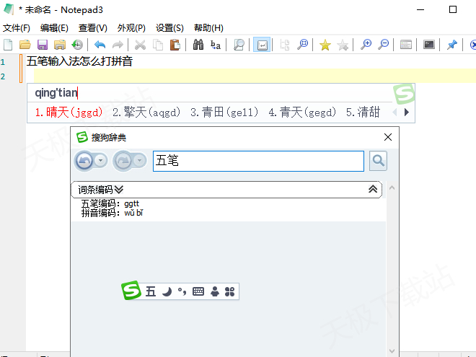The image size is (476, 357).
Task: Click the Sogou logo on IME status bar
Action: click(x=131, y=290)
